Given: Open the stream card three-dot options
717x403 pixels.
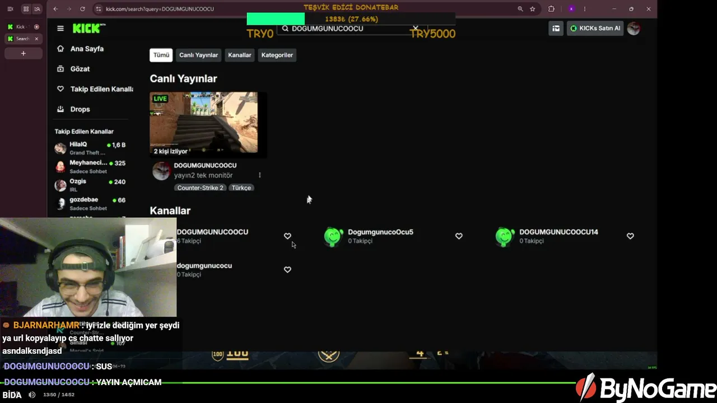Looking at the screenshot, I should (259, 175).
